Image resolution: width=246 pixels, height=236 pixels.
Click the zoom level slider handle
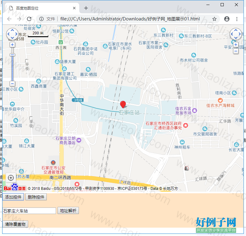pos(12,55)
